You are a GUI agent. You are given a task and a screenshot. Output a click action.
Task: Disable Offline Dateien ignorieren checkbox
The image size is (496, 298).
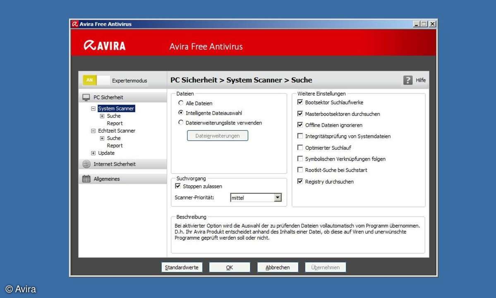(x=300, y=125)
